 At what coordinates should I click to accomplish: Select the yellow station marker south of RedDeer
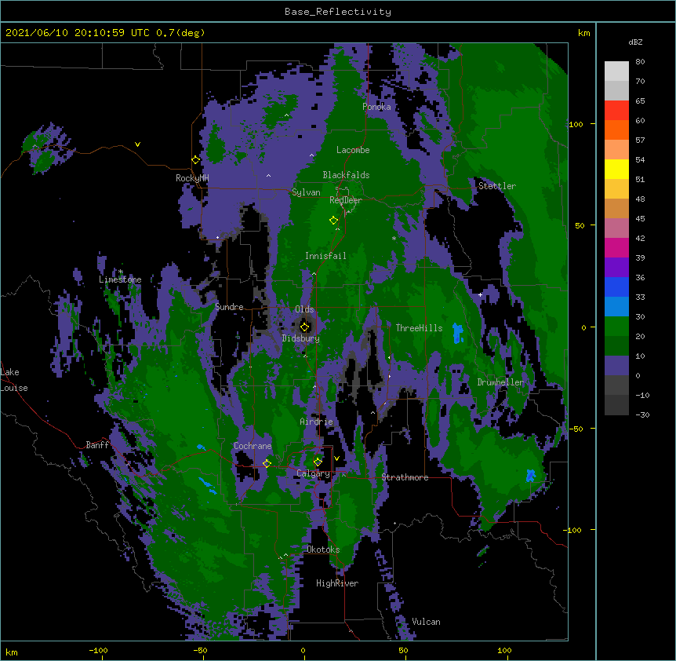[333, 221]
